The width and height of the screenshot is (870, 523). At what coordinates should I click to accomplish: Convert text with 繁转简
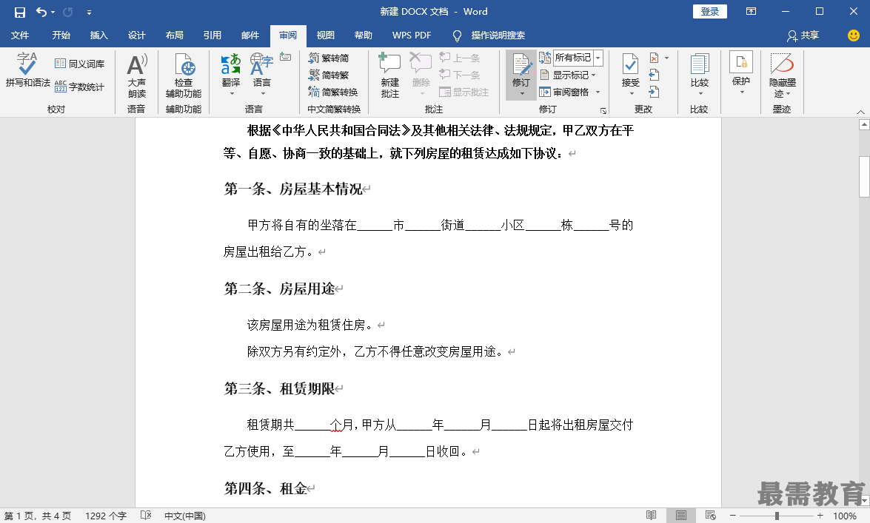pos(329,58)
